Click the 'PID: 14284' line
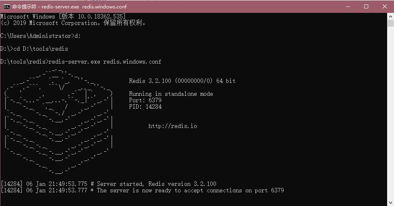The height and width of the screenshot is (206, 394). click(145, 107)
